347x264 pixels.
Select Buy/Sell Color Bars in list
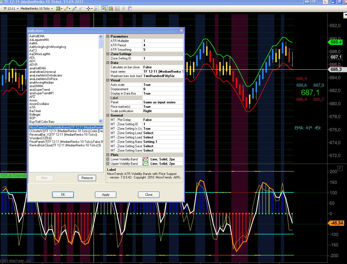click(42, 122)
